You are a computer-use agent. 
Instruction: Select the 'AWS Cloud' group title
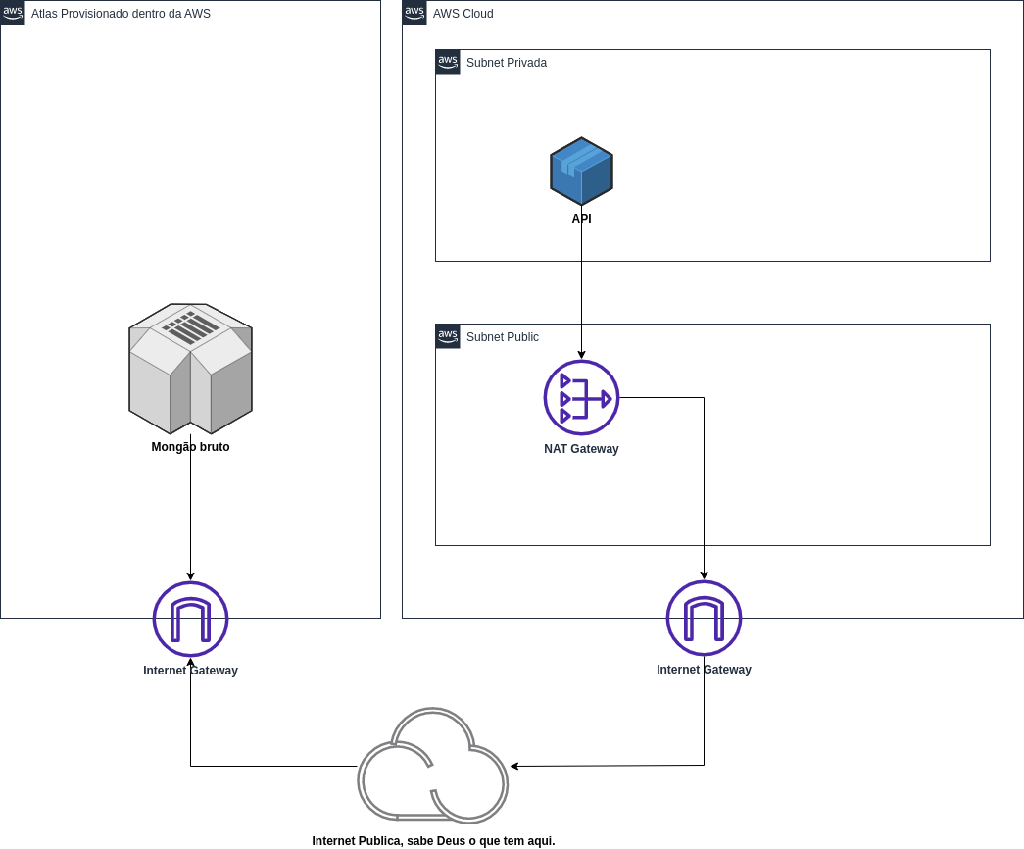click(463, 14)
